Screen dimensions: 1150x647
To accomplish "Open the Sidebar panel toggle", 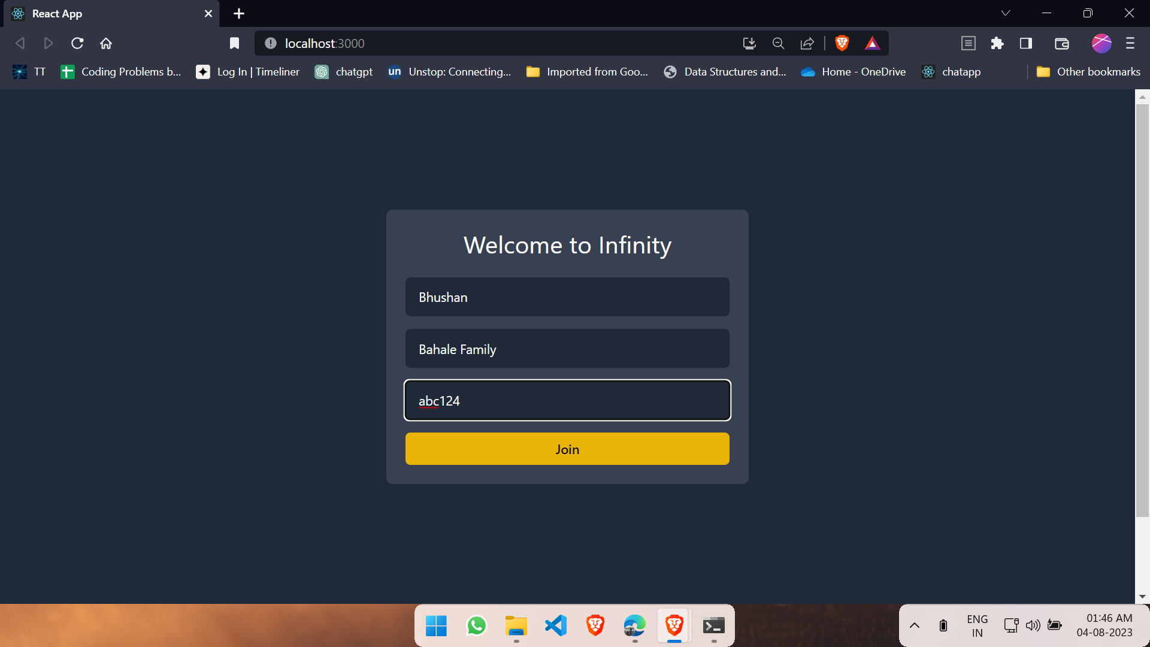I will coord(1025,43).
